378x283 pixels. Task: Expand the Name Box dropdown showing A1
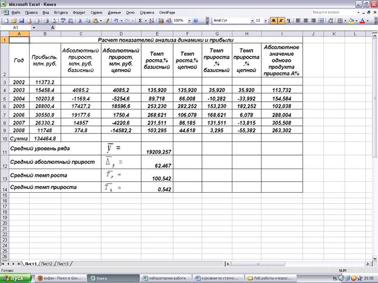(34, 28)
